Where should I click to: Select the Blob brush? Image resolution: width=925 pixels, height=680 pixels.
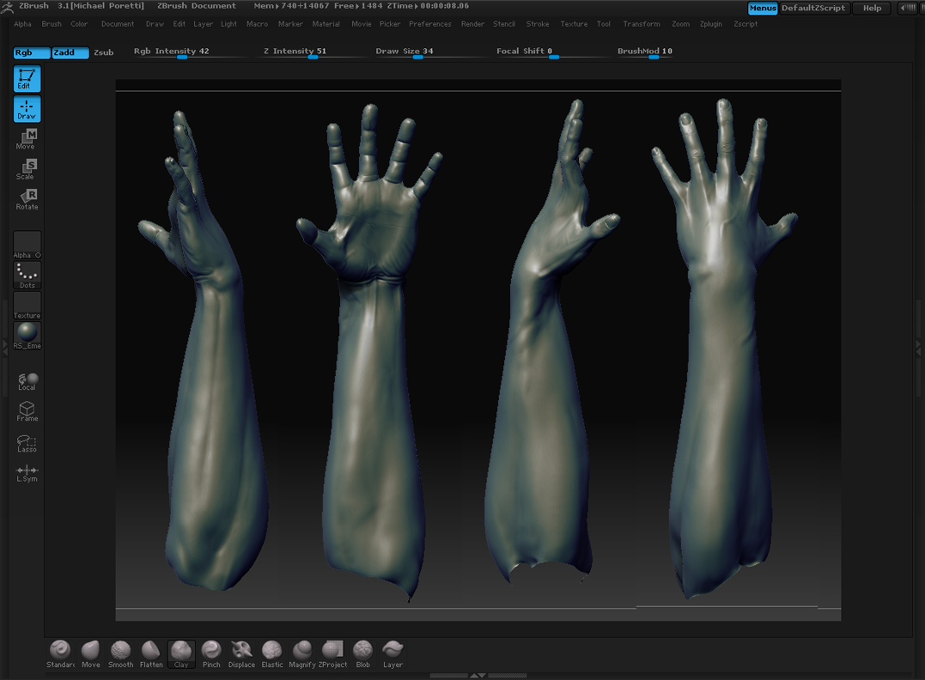pos(362,654)
